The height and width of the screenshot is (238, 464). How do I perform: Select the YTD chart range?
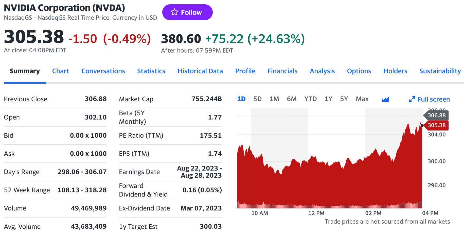coord(310,99)
